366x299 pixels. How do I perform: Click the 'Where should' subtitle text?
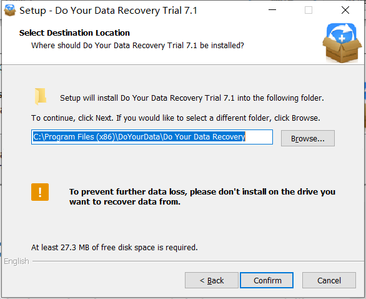(137, 46)
